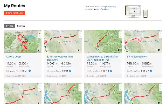Screen dimensions: 166x104
Task: Click verified badge beside 1:15:21 moving time
Action: pyautogui.click(x=30, y=70)
